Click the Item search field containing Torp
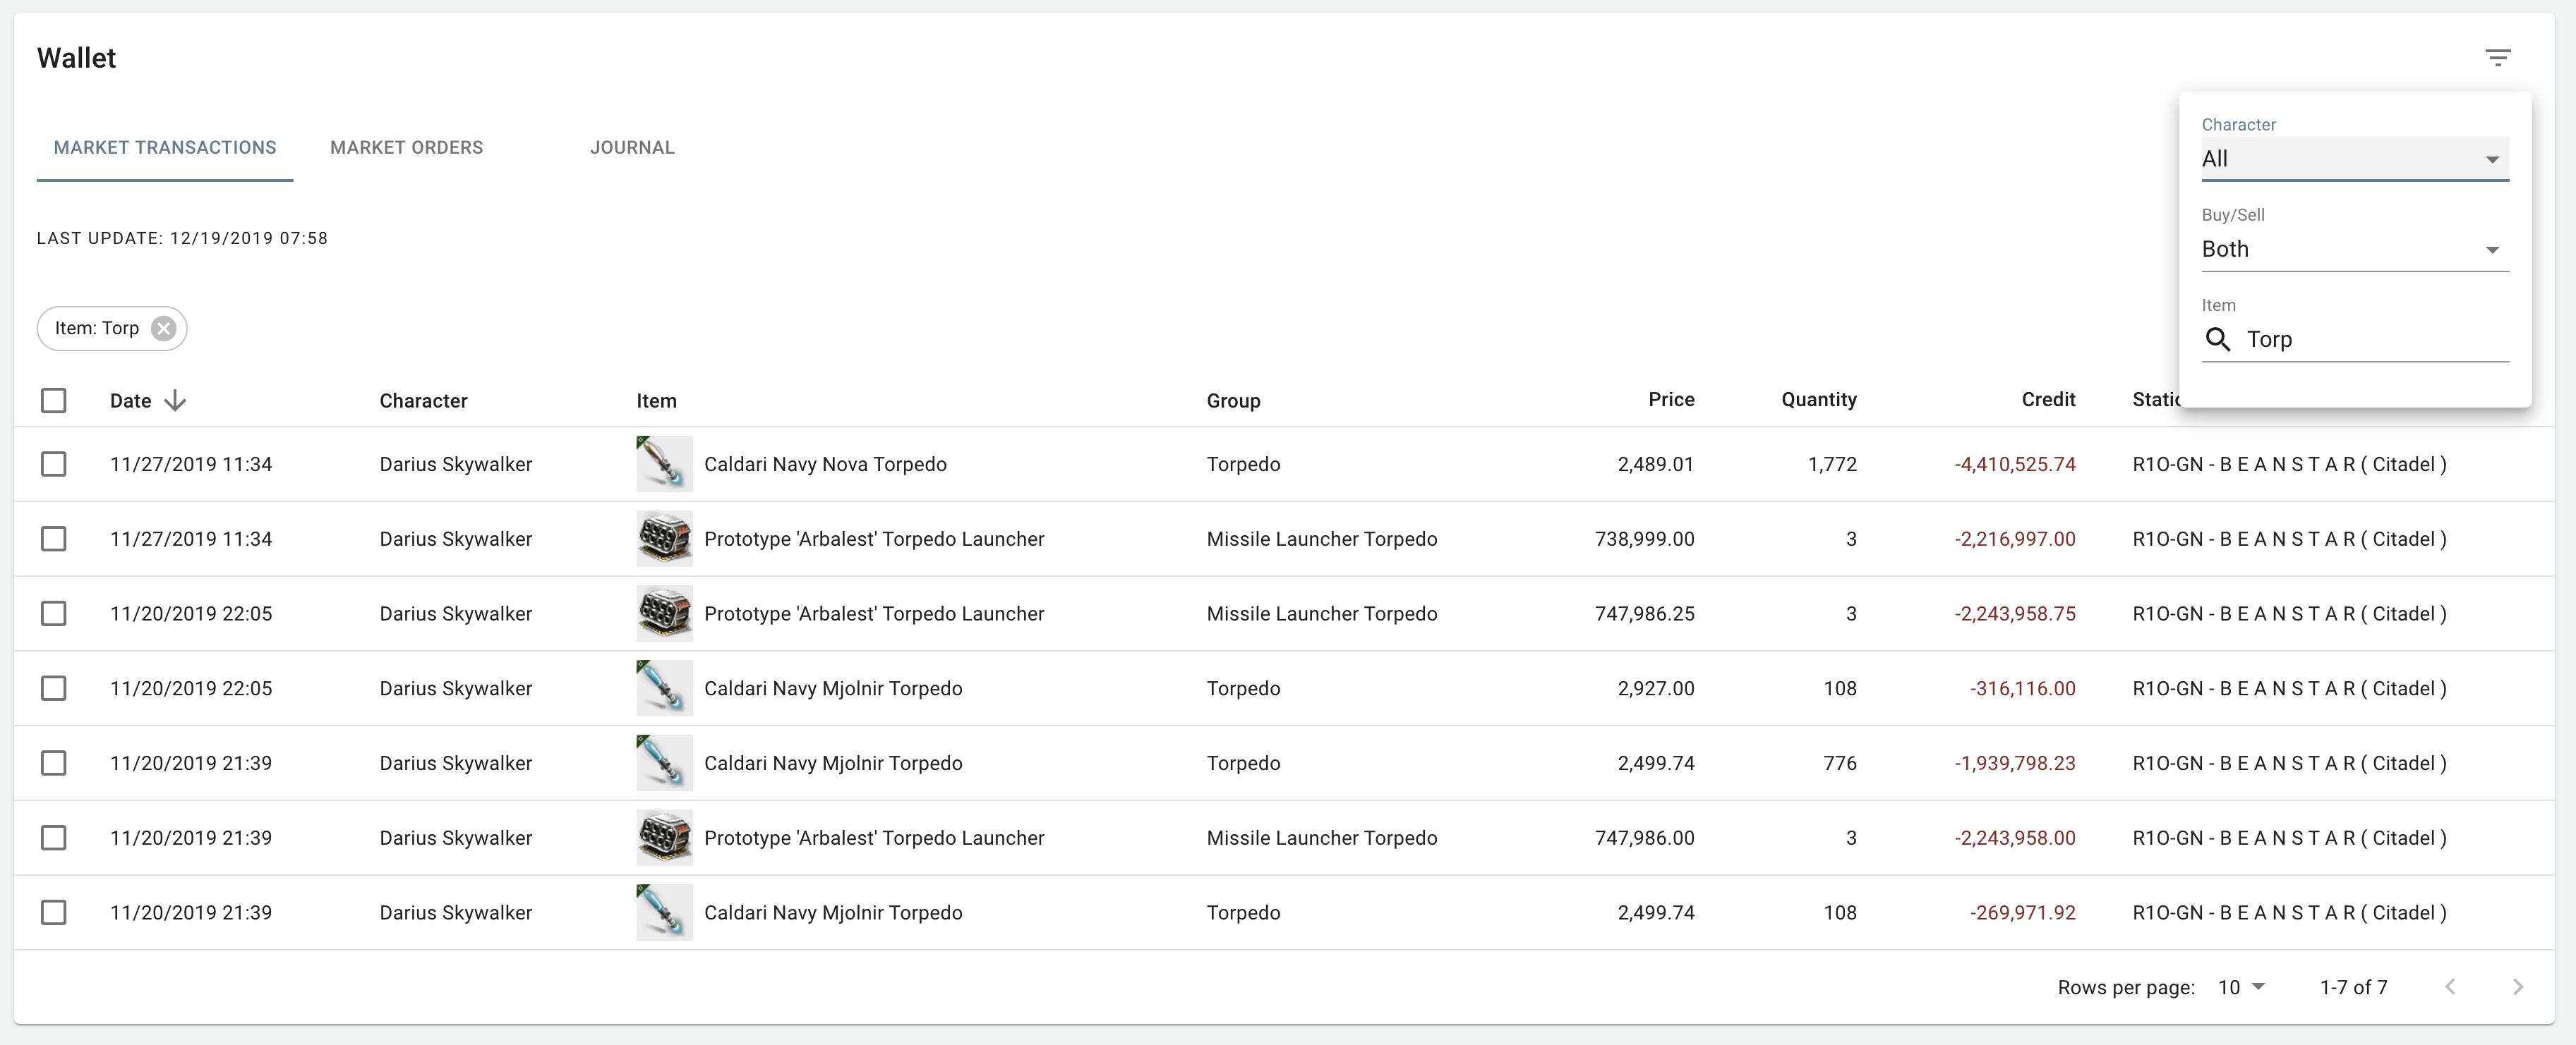This screenshot has height=1045, width=2576. coord(2370,340)
